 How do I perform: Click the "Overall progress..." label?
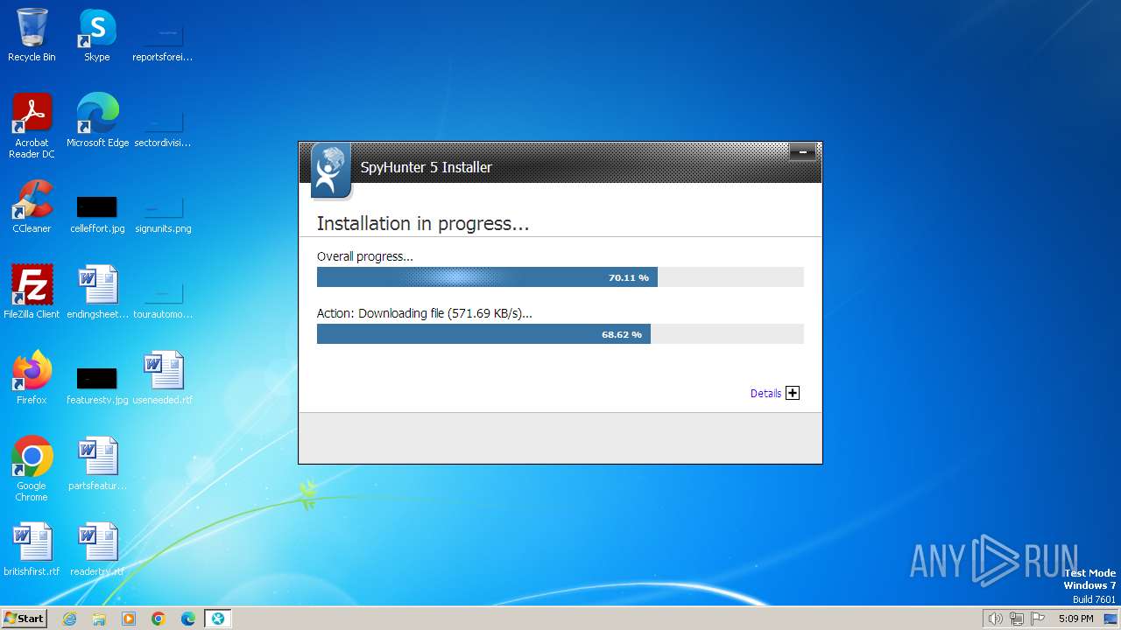[x=364, y=256]
